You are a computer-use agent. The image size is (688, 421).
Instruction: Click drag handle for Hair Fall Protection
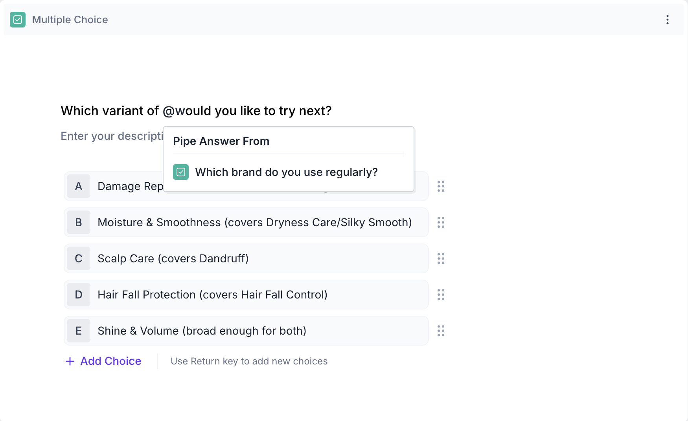tap(441, 295)
